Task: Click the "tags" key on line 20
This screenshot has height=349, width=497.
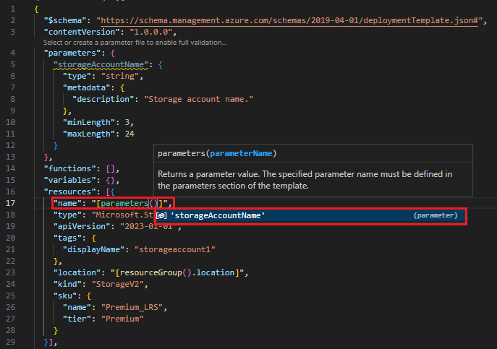Action: [67, 238]
